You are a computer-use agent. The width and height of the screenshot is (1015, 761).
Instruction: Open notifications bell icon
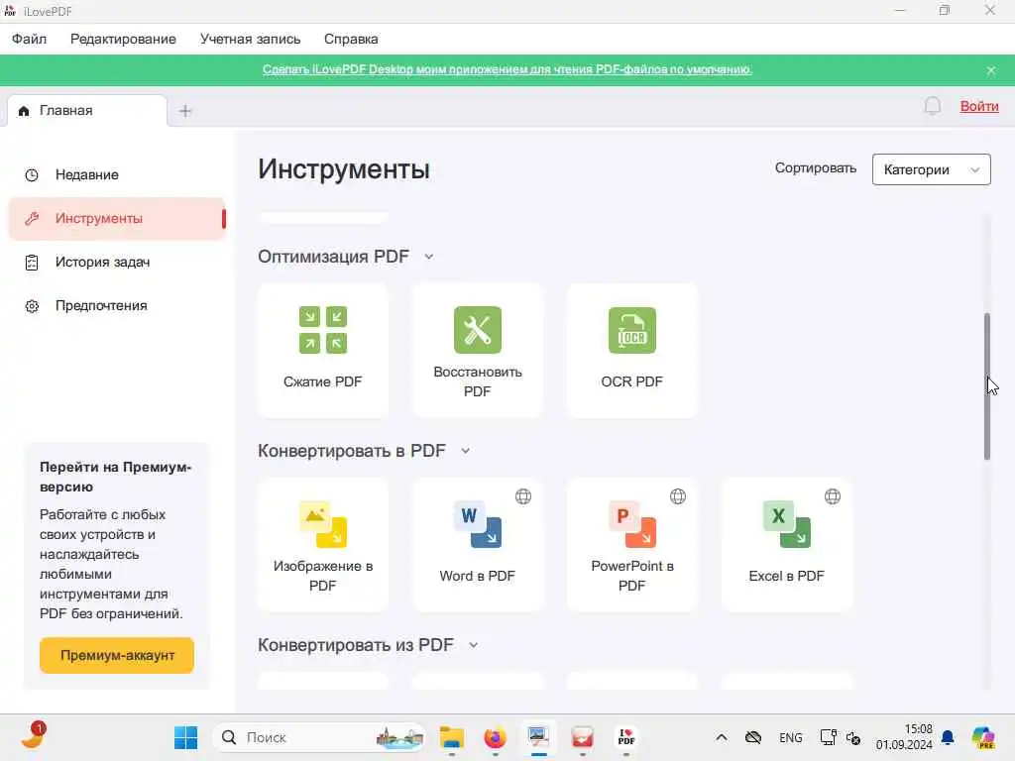[932, 106]
